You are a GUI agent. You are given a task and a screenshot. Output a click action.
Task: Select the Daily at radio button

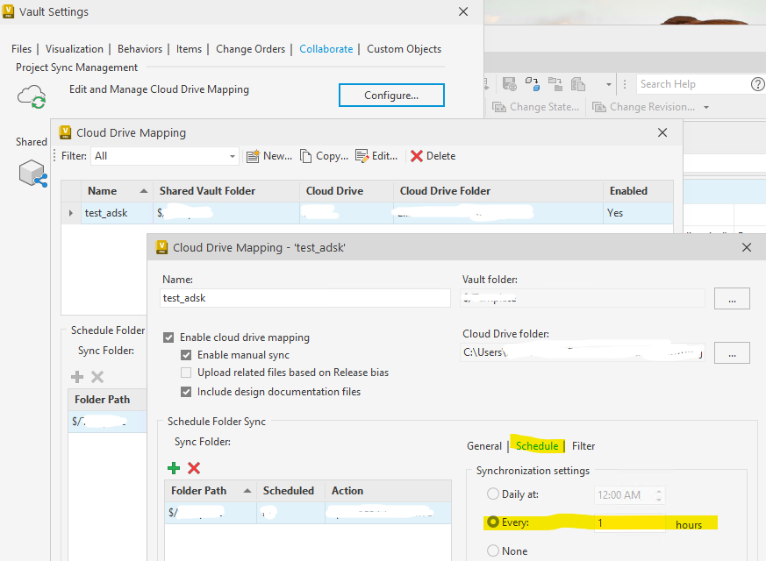coord(491,495)
